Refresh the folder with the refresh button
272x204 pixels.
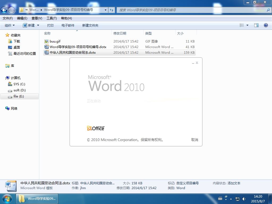[x=112, y=10]
